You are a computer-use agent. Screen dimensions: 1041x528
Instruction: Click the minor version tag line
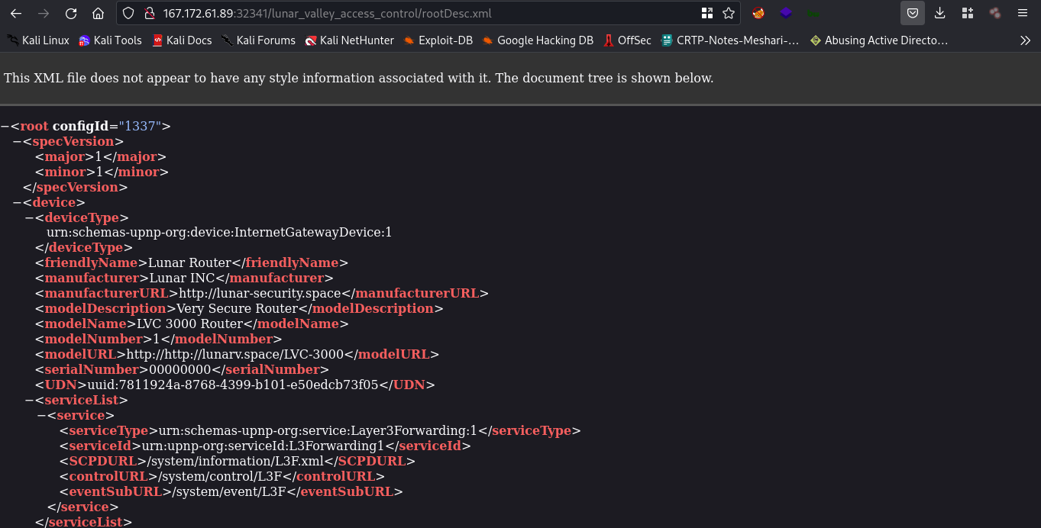tap(102, 172)
